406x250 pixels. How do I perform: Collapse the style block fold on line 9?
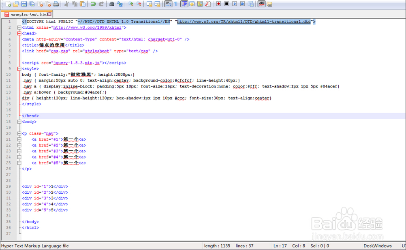click(19, 69)
